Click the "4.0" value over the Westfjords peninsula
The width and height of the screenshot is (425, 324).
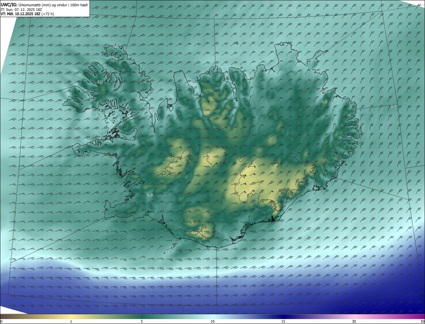[x=100, y=82]
